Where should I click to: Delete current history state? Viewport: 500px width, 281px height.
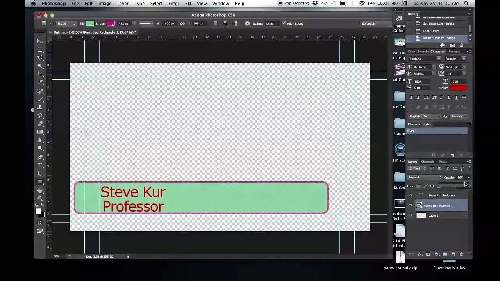(x=461, y=45)
